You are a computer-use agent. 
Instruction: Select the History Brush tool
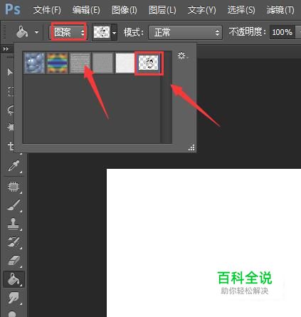[14, 241]
